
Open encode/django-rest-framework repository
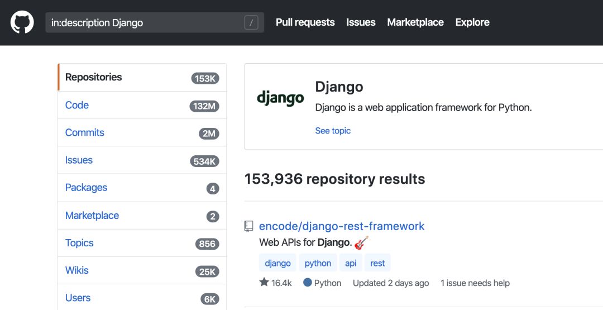click(342, 226)
